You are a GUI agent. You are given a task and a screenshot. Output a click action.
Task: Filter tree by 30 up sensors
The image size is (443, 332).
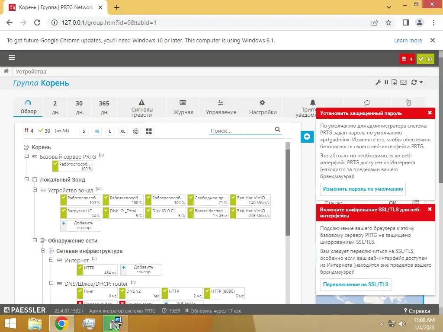coord(45,131)
